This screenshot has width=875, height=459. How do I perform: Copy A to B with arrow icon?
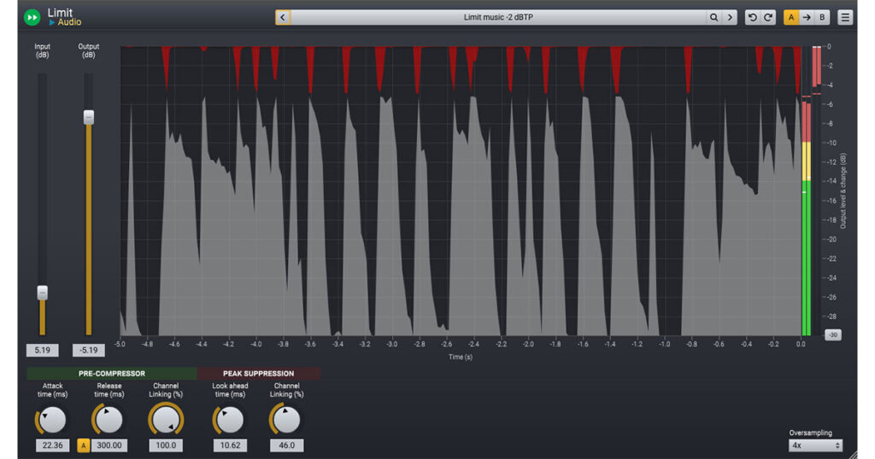(x=807, y=17)
